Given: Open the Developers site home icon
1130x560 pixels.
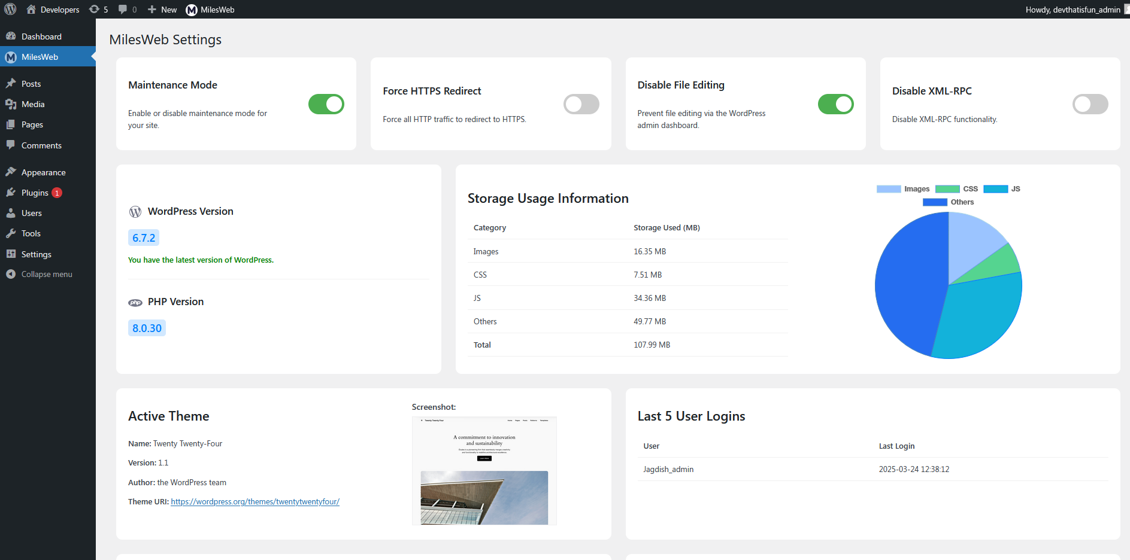Looking at the screenshot, I should pyautogui.click(x=31, y=10).
